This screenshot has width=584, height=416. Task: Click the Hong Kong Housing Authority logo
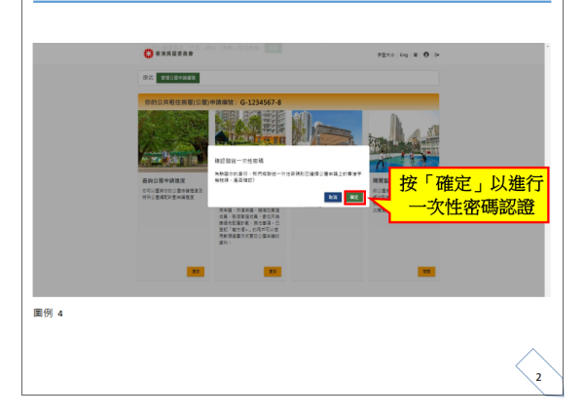(x=168, y=54)
